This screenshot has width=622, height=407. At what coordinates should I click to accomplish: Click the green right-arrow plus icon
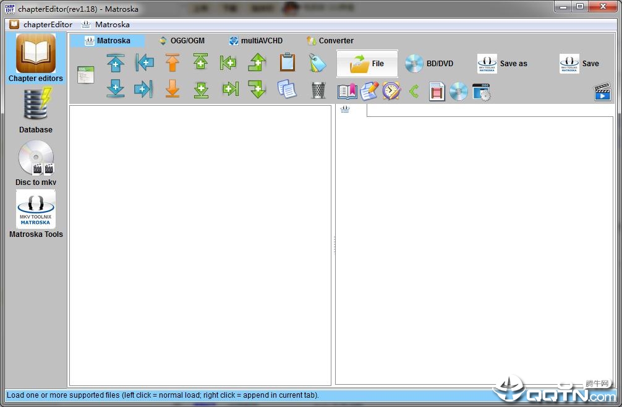pos(231,89)
